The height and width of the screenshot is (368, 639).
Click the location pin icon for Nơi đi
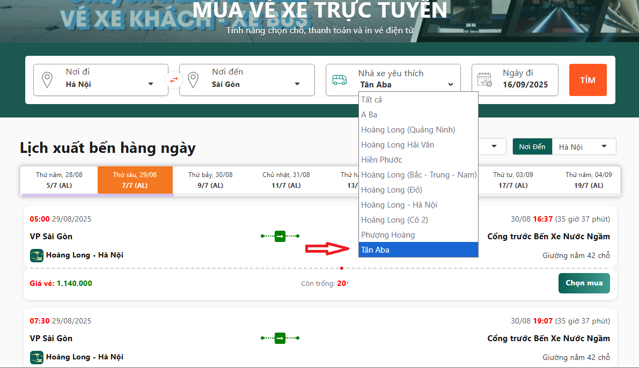pyautogui.click(x=47, y=80)
